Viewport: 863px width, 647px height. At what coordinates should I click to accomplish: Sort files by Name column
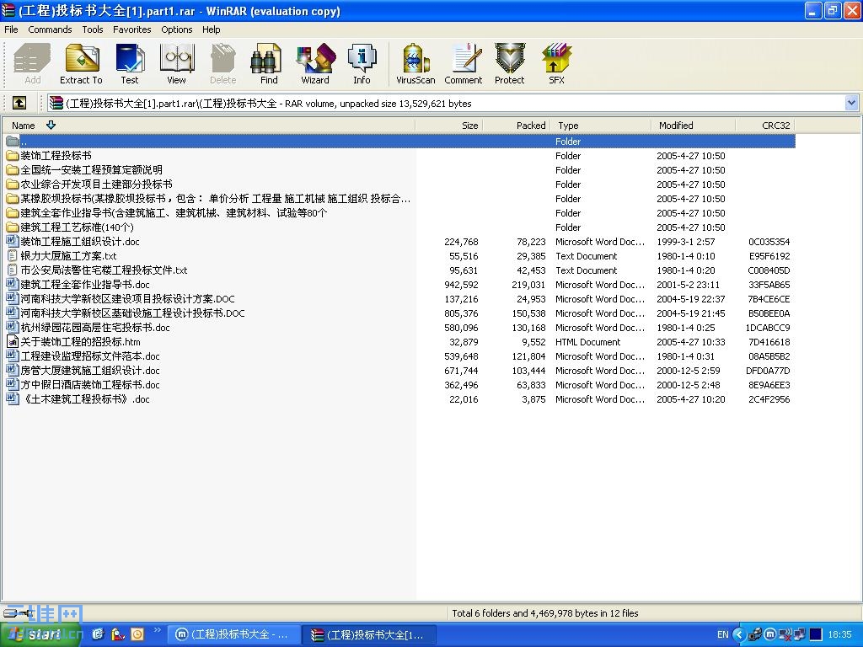[208, 126]
